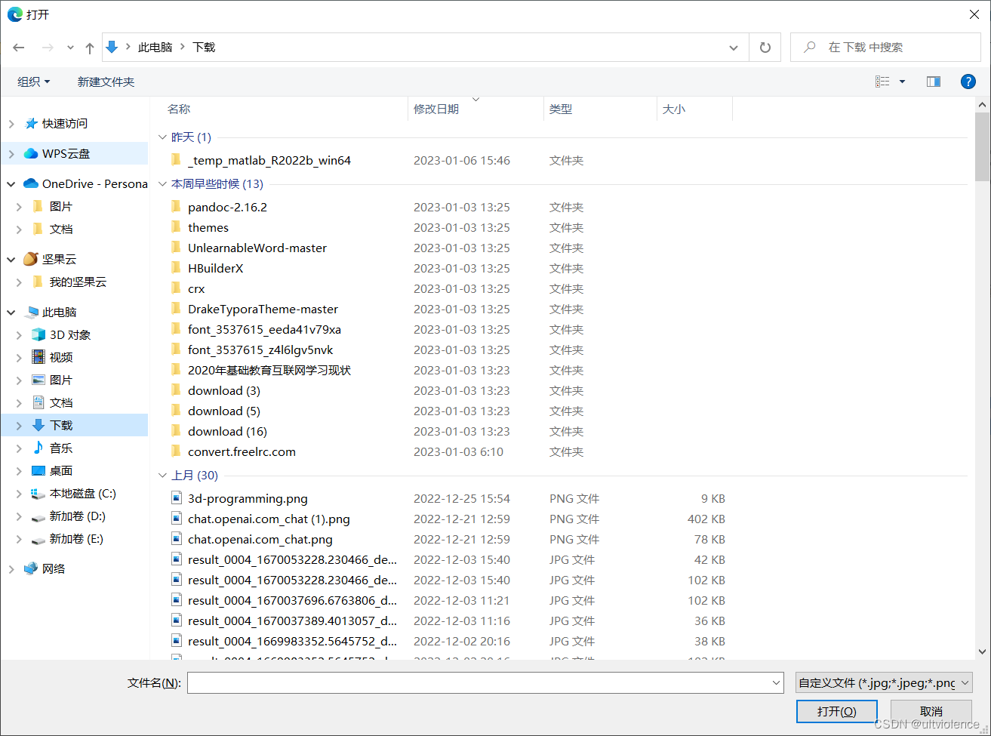Screen dimensions: 991x736
Task: Select OneDrive - Personal in sidebar
Action: tap(86, 183)
